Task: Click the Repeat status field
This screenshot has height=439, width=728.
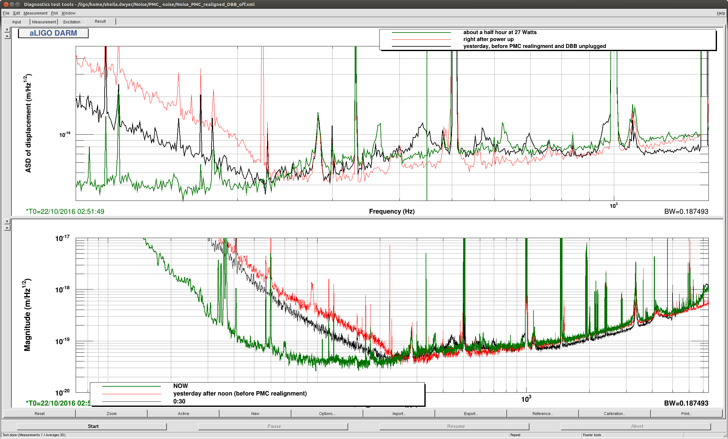Action: coord(545,435)
